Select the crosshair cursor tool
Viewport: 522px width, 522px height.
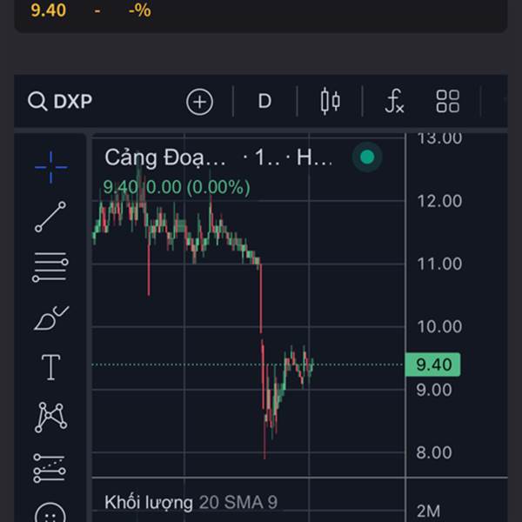pos(51,167)
